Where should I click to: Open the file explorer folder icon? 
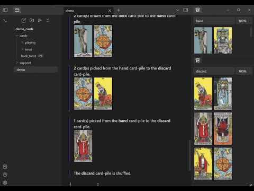coord(17,10)
